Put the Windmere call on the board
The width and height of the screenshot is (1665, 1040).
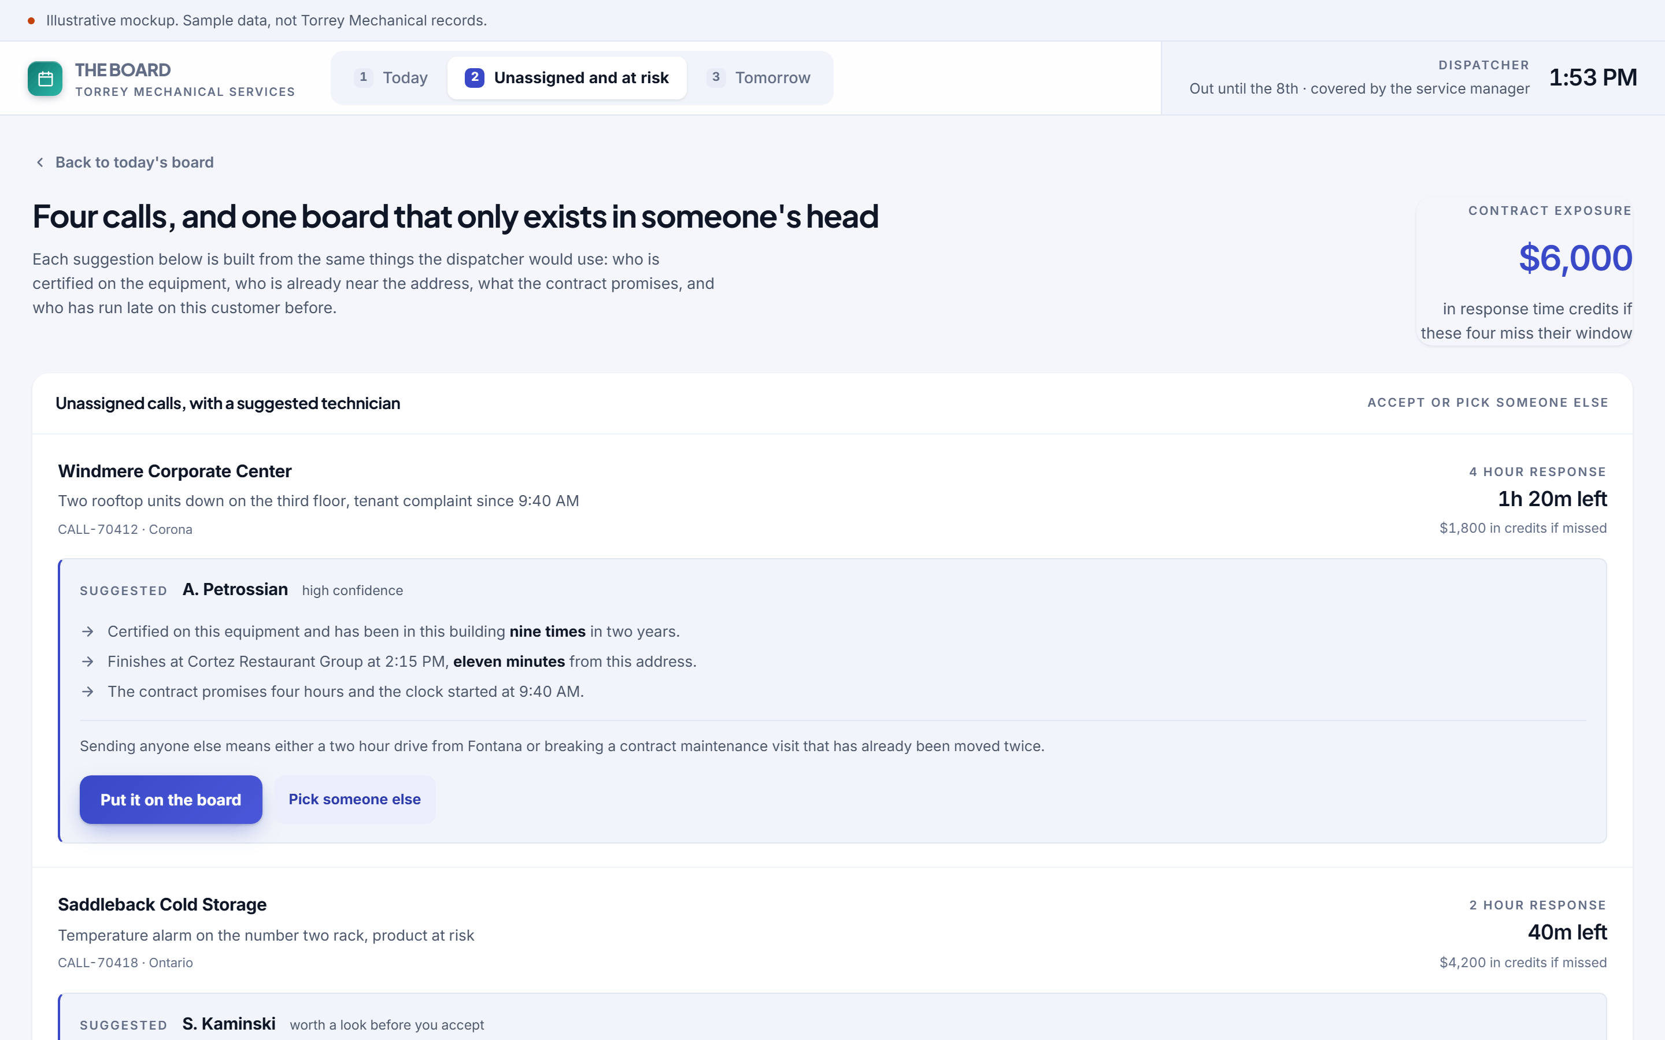pyautogui.click(x=171, y=799)
